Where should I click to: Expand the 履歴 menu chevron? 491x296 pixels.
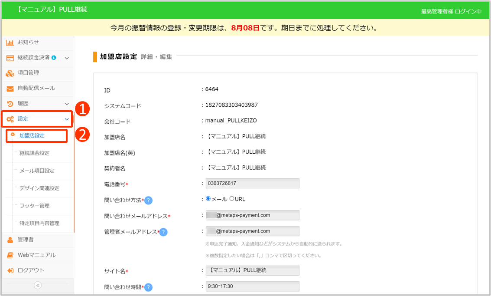point(67,104)
